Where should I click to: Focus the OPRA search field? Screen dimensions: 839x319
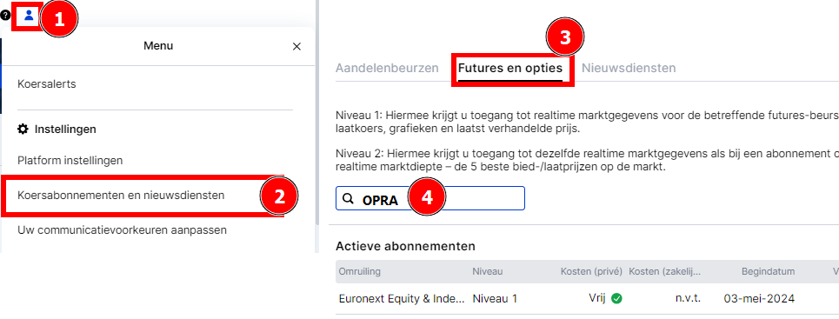point(430,198)
